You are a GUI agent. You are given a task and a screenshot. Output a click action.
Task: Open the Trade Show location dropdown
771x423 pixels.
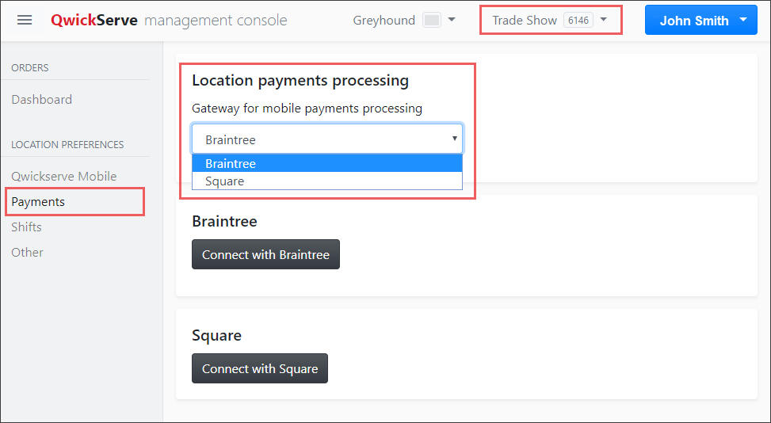550,20
